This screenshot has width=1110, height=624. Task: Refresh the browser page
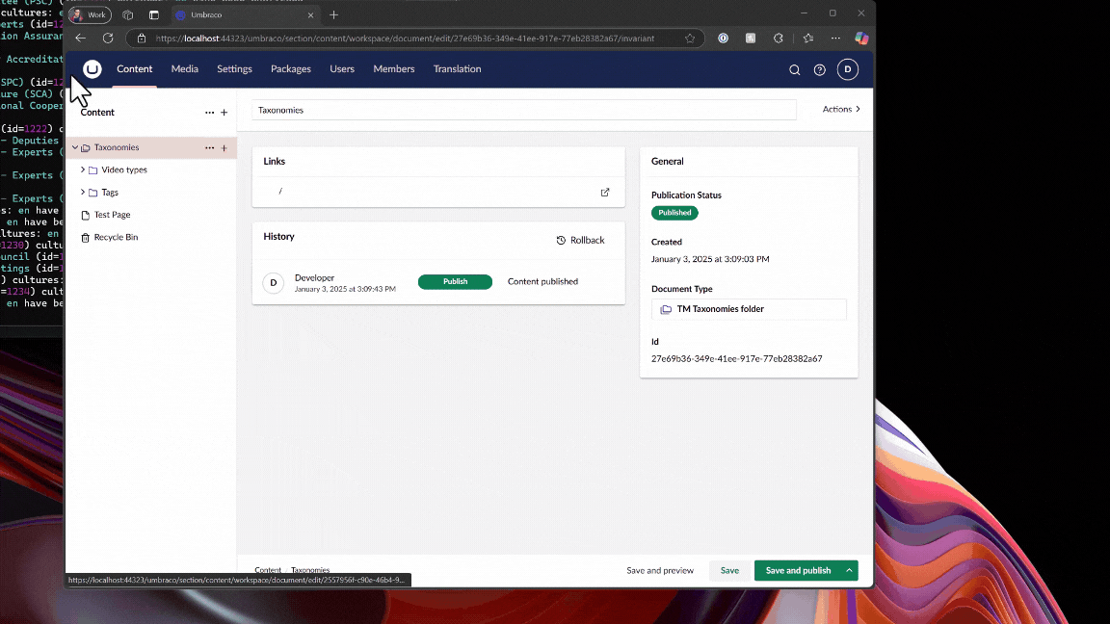108,39
